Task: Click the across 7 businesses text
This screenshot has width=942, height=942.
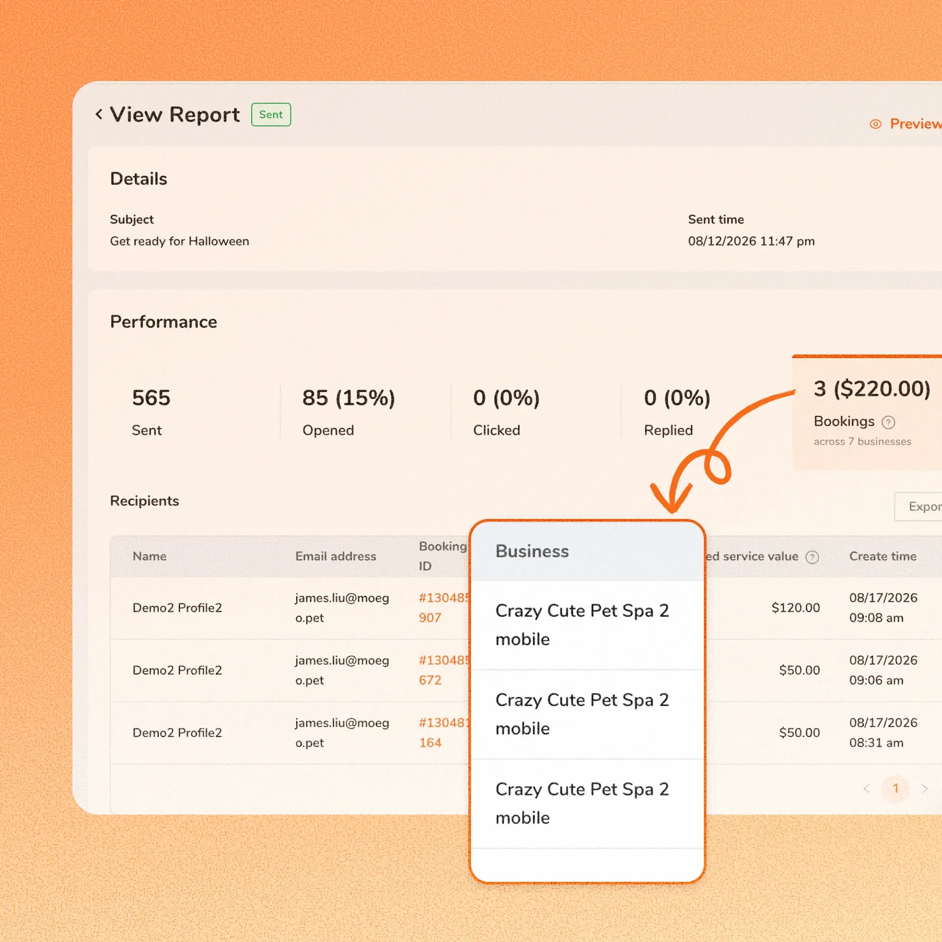Action: click(862, 441)
